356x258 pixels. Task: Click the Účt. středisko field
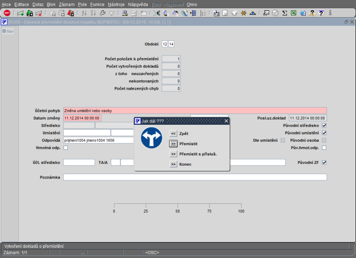coord(79,163)
